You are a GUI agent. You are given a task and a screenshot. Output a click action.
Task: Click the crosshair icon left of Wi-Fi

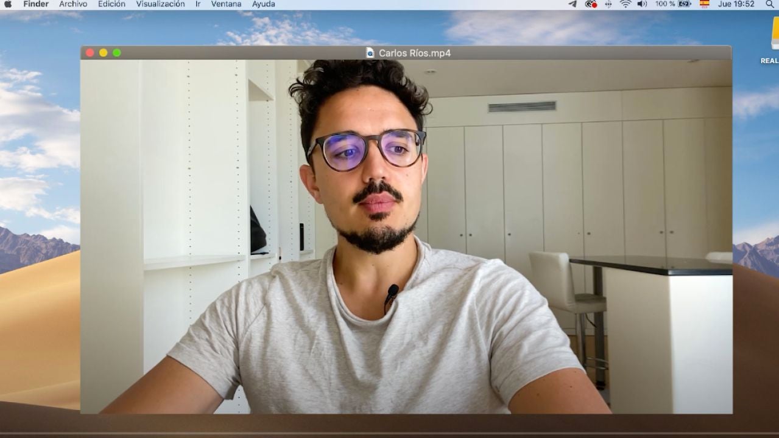point(608,4)
